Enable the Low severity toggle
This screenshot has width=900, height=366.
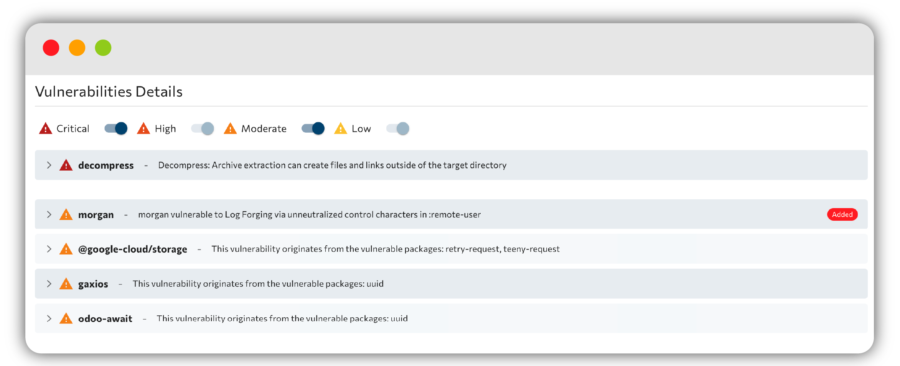tap(398, 128)
